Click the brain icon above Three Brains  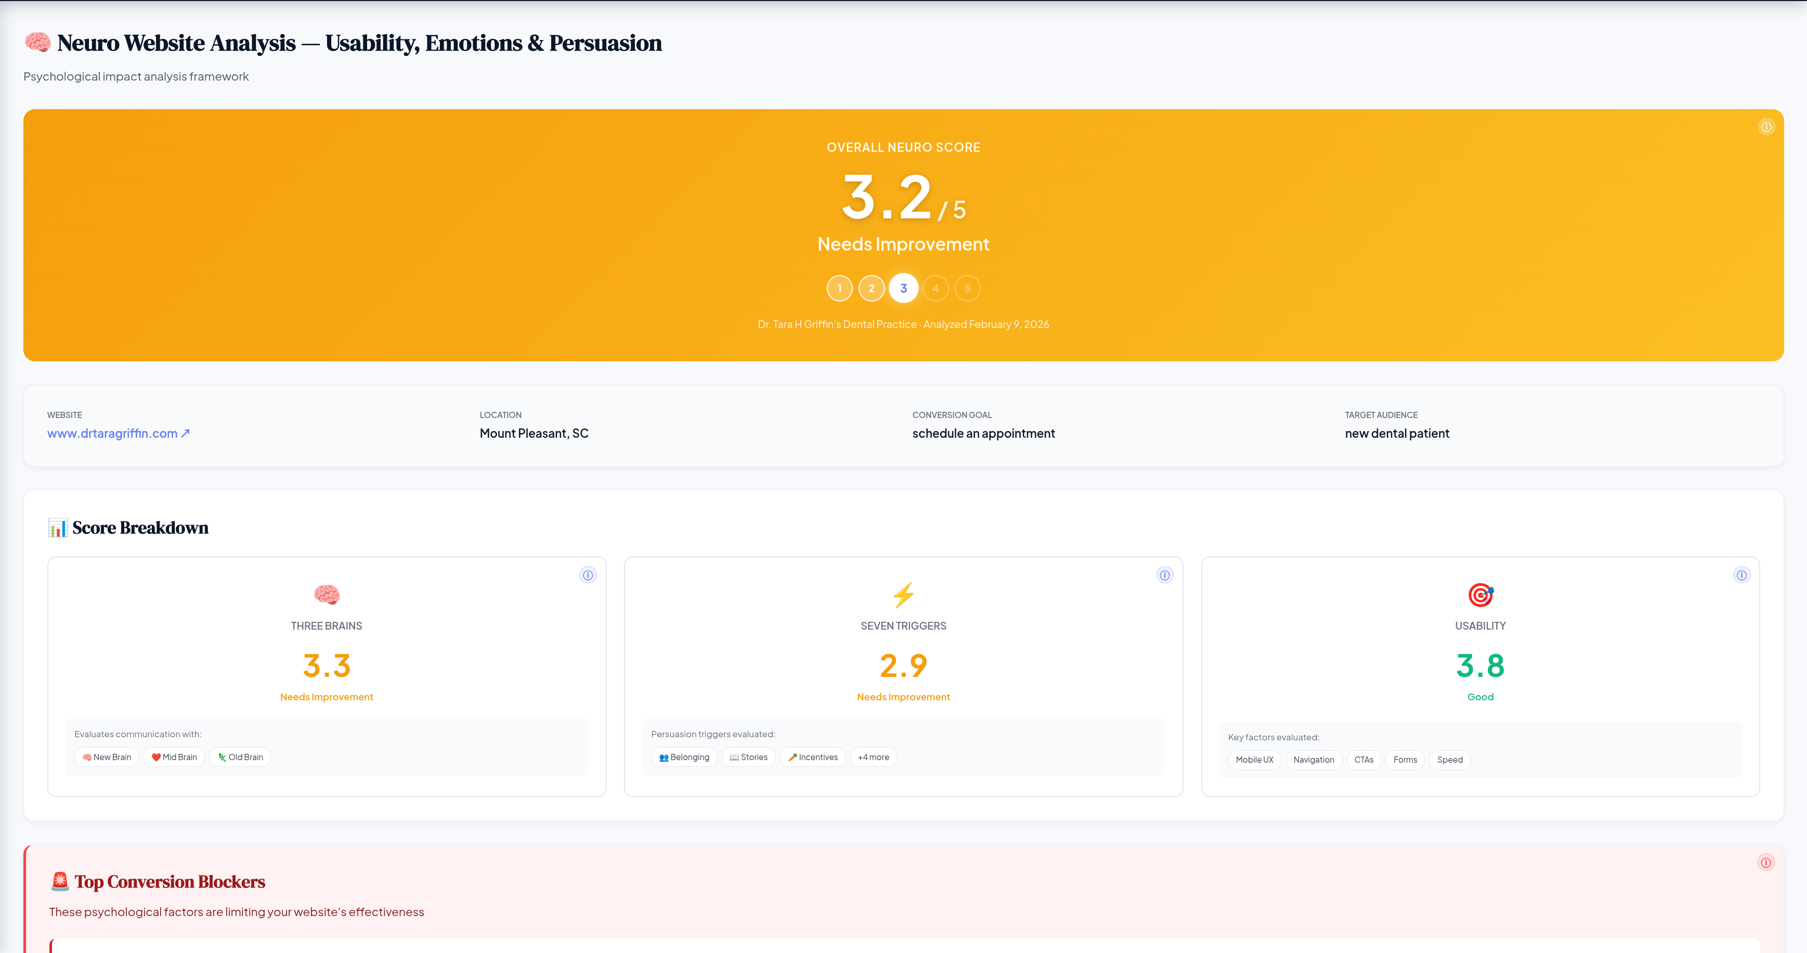click(x=327, y=595)
